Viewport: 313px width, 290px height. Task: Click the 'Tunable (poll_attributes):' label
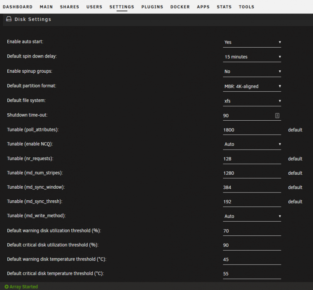[x=33, y=130]
